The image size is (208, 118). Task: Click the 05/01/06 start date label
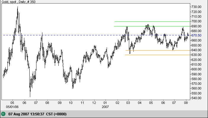coord(12,107)
